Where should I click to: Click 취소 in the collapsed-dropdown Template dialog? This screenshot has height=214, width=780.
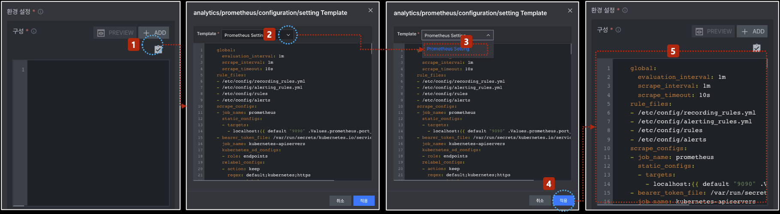click(340, 201)
